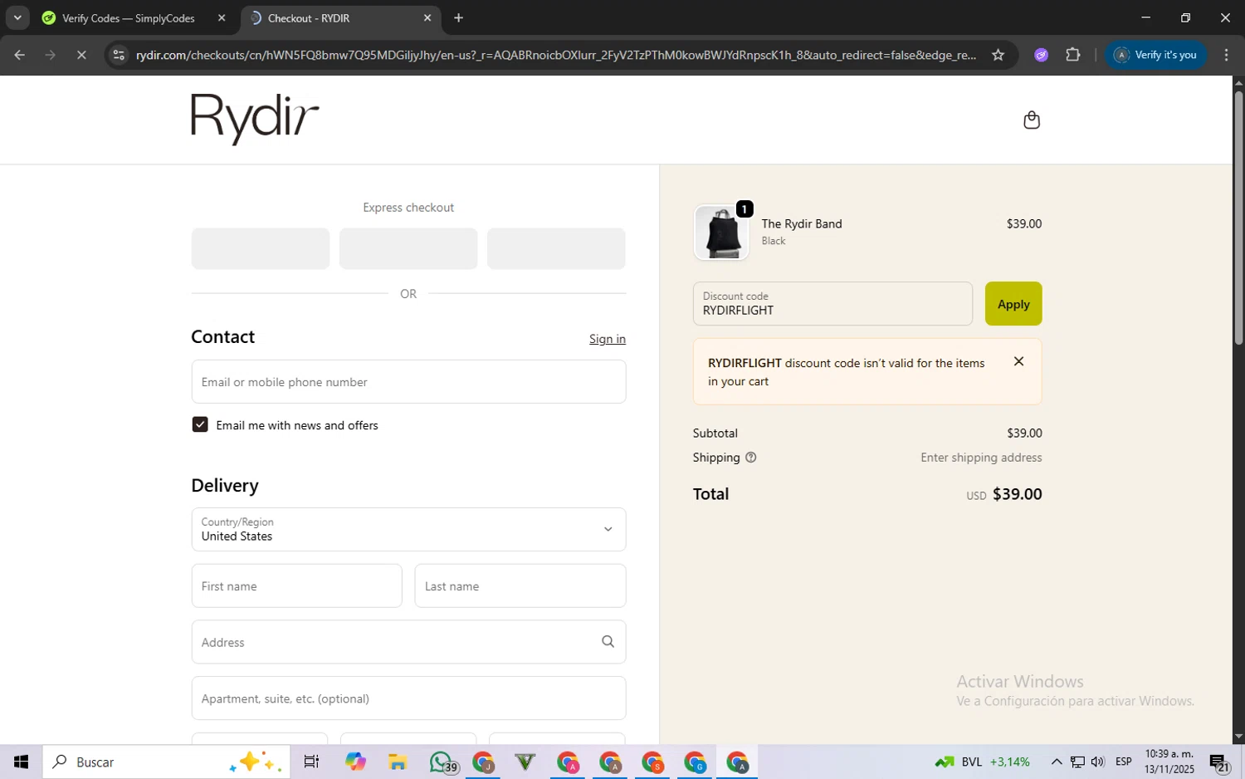Click the Sign in link
This screenshot has width=1245, height=779.
point(608,339)
